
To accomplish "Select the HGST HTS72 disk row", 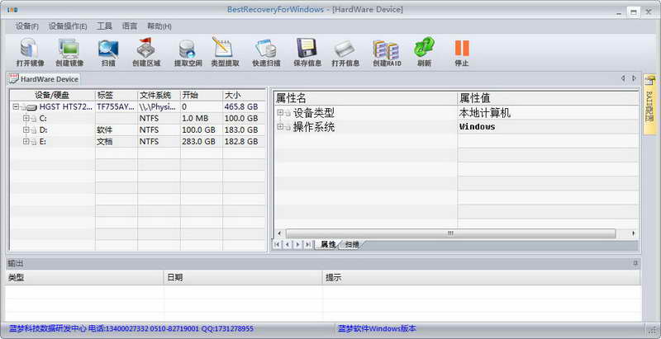I will coord(138,107).
